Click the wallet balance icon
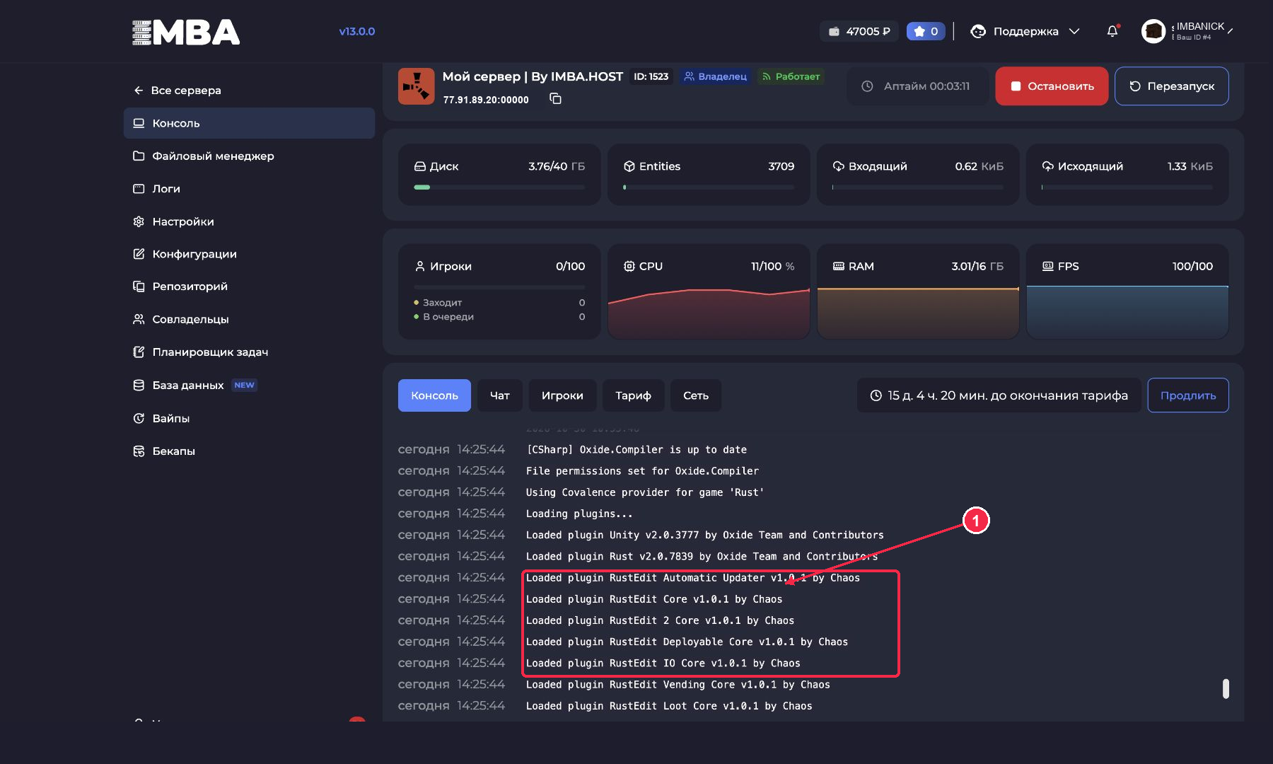The height and width of the screenshot is (764, 1273). pyautogui.click(x=835, y=31)
